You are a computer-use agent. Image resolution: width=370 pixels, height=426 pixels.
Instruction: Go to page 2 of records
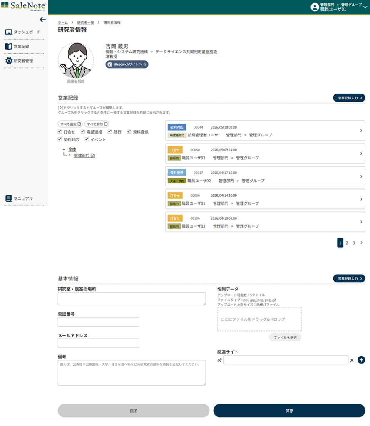pyautogui.click(x=347, y=243)
